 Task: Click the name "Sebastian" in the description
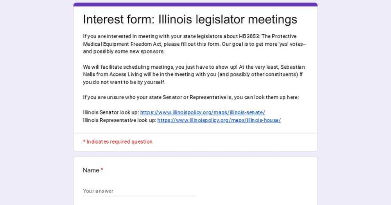tap(292, 67)
